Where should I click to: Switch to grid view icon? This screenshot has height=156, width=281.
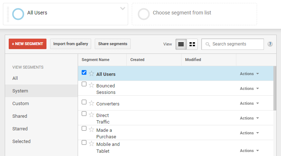[192, 44]
